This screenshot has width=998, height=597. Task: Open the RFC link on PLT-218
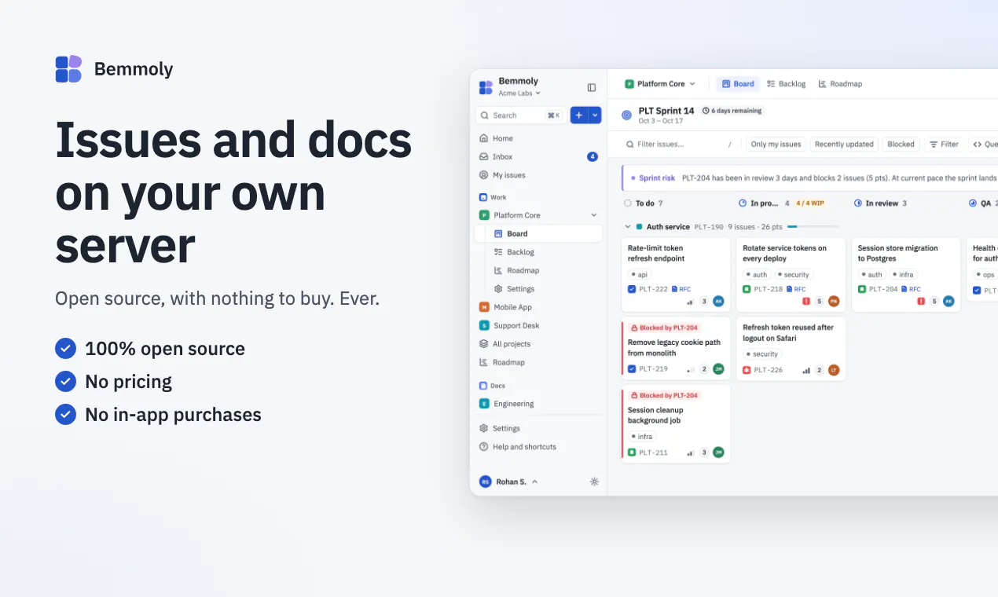[796, 290]
